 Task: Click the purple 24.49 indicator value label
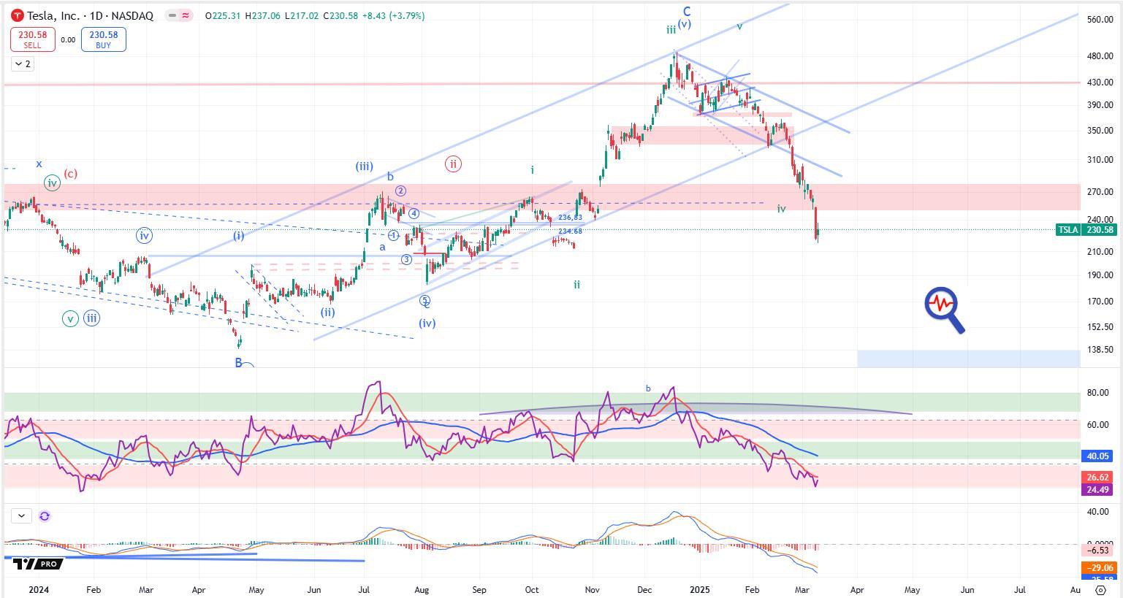(x=1098, y=489)
